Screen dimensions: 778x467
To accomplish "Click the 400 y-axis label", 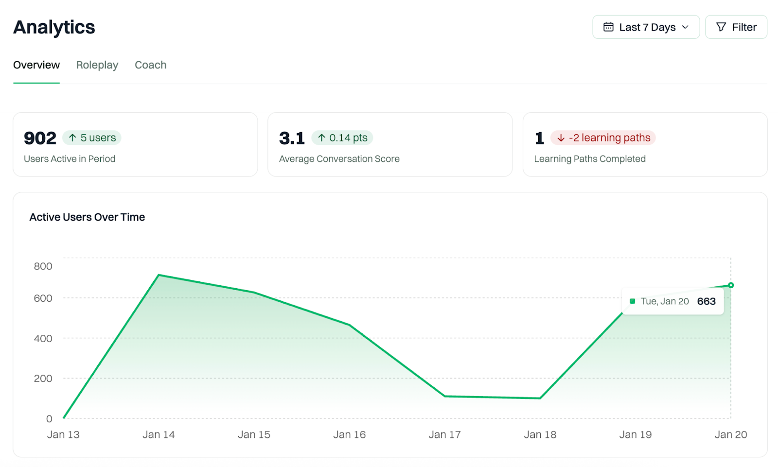I will click(x=43, y=339).
